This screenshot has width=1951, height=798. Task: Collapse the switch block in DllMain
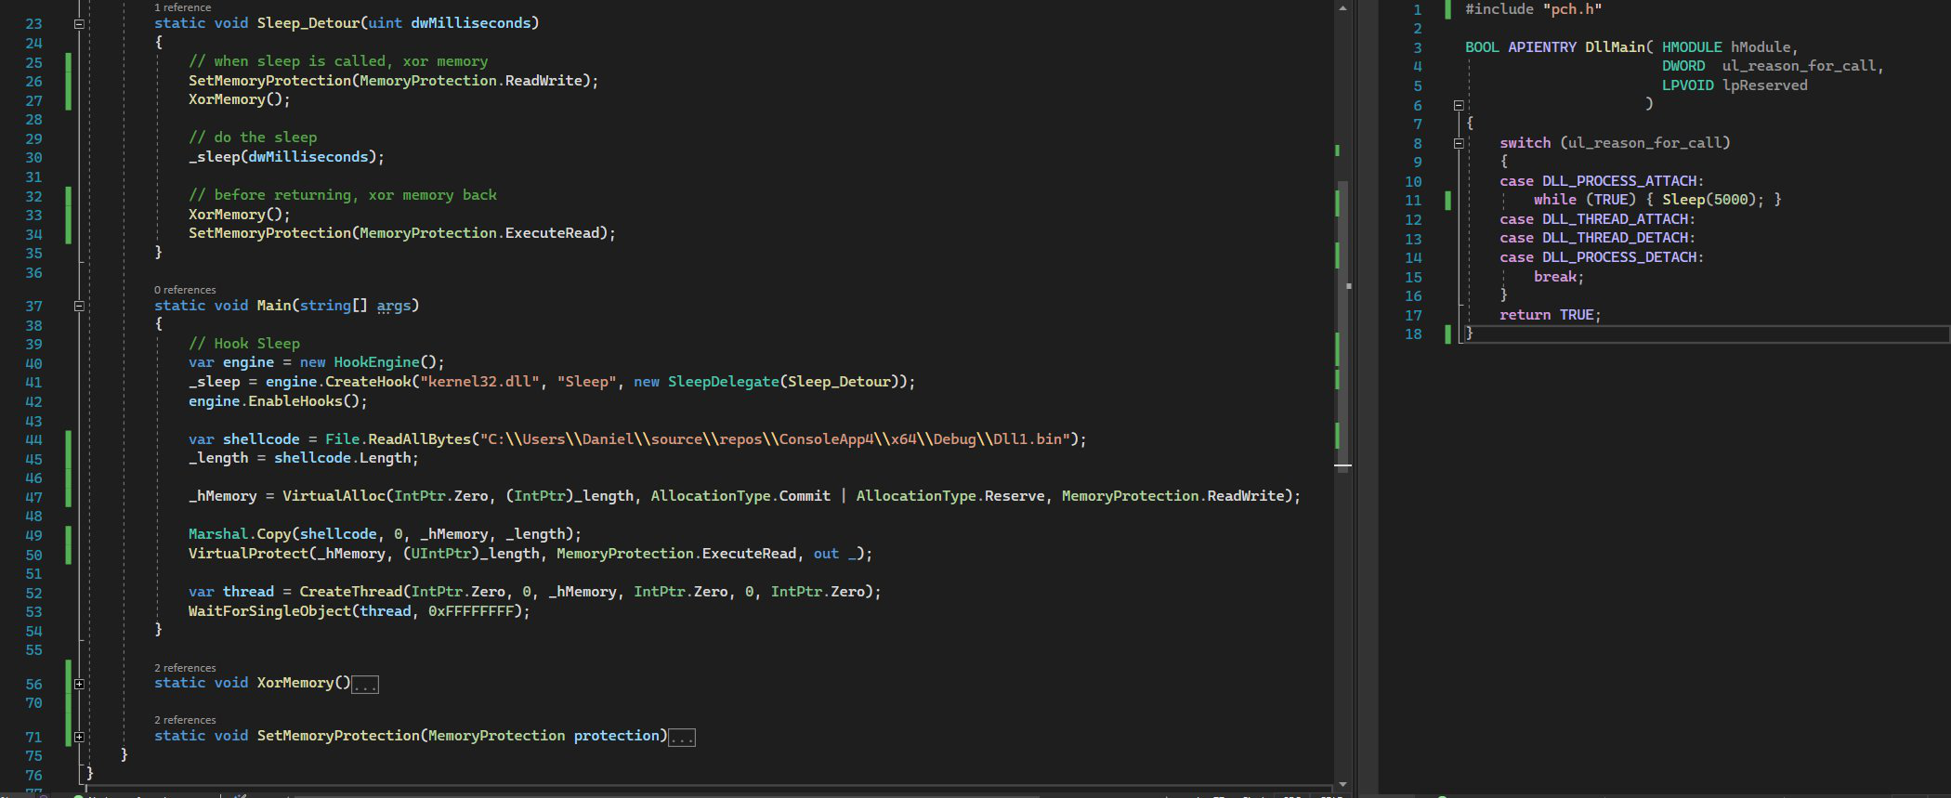point(1458,143)
